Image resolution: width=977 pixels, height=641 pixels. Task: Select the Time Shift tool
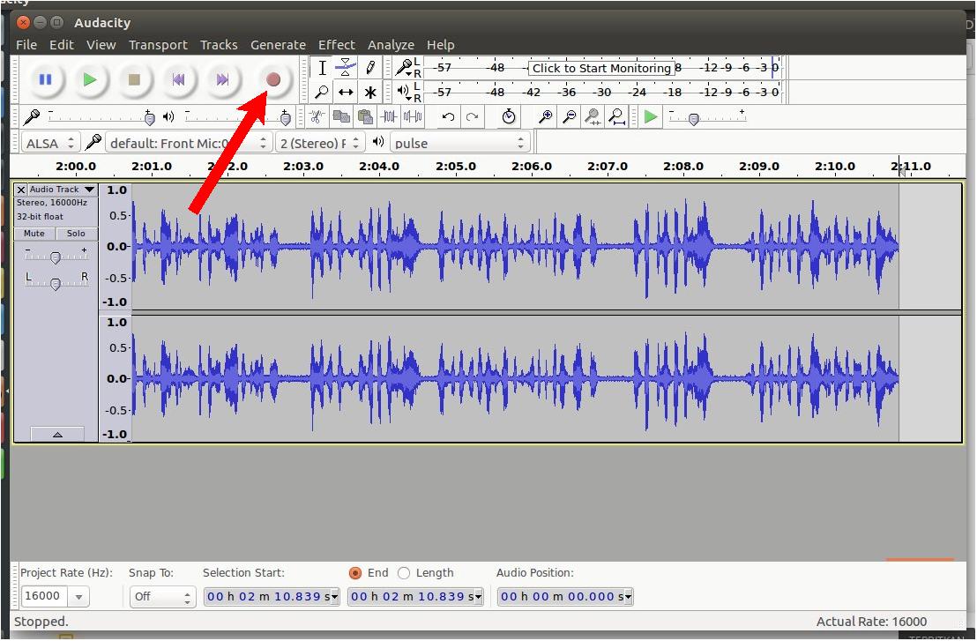click(346, 92)
